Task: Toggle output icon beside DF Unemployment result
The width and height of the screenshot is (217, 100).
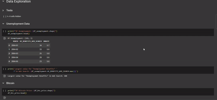Action: click(x=5, y=38)
